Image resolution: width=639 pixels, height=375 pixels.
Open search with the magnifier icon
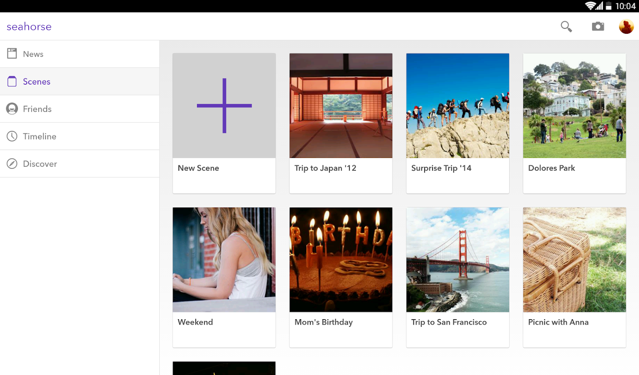pyautogui.click(x=566, y=27)
